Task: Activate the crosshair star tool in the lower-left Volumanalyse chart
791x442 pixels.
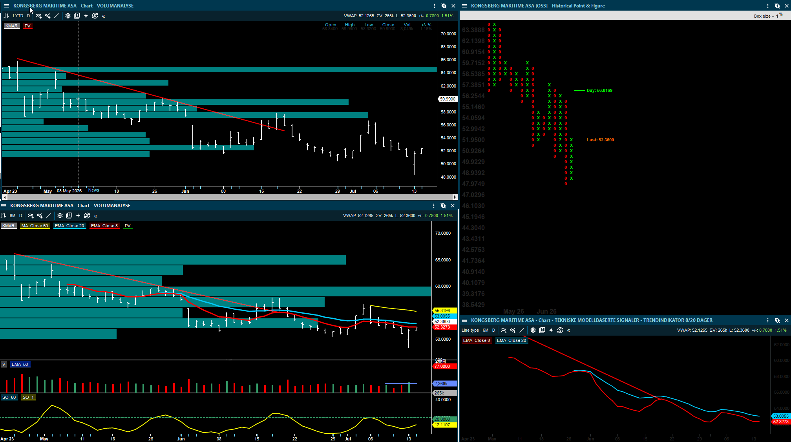Action: [78, 216]
